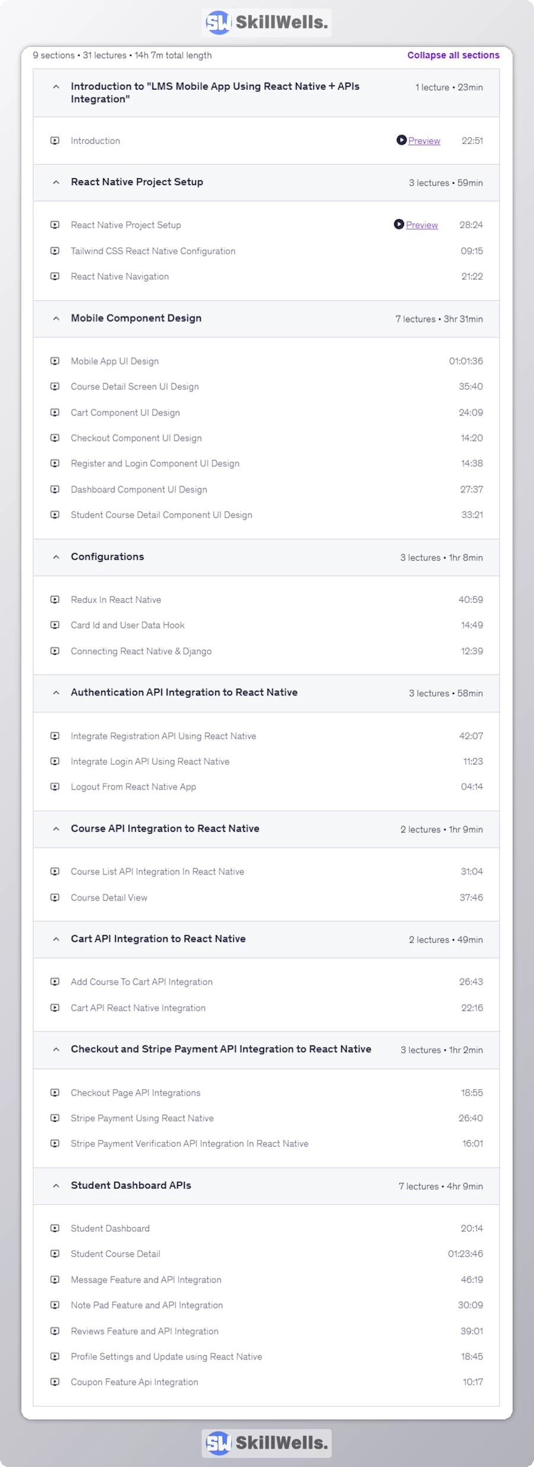Click the video icon for Stripe Payment Using React Native
The height and width of the screenshot is (1467, 534).
(x=55, y=1118)
